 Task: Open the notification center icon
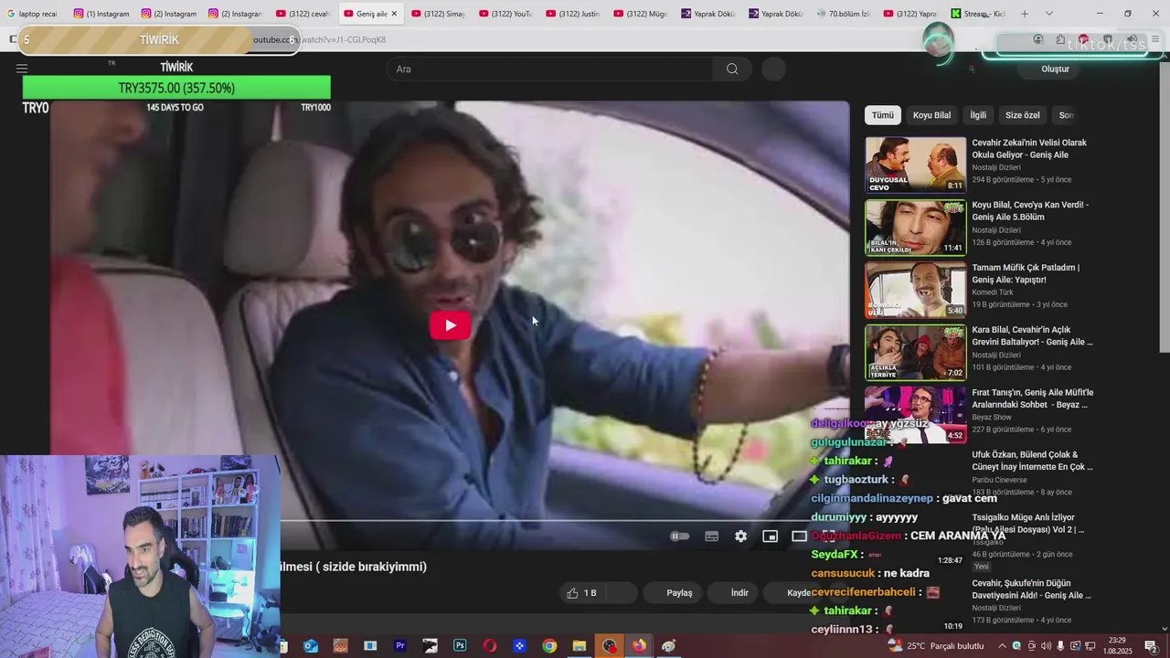tap(1151, 646)
